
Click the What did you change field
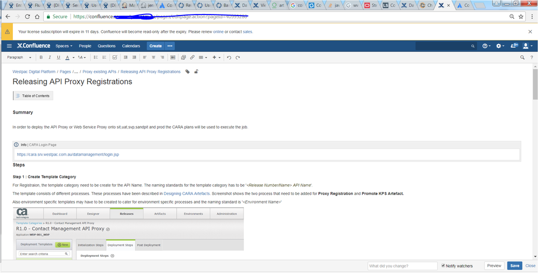coord(402,266)
